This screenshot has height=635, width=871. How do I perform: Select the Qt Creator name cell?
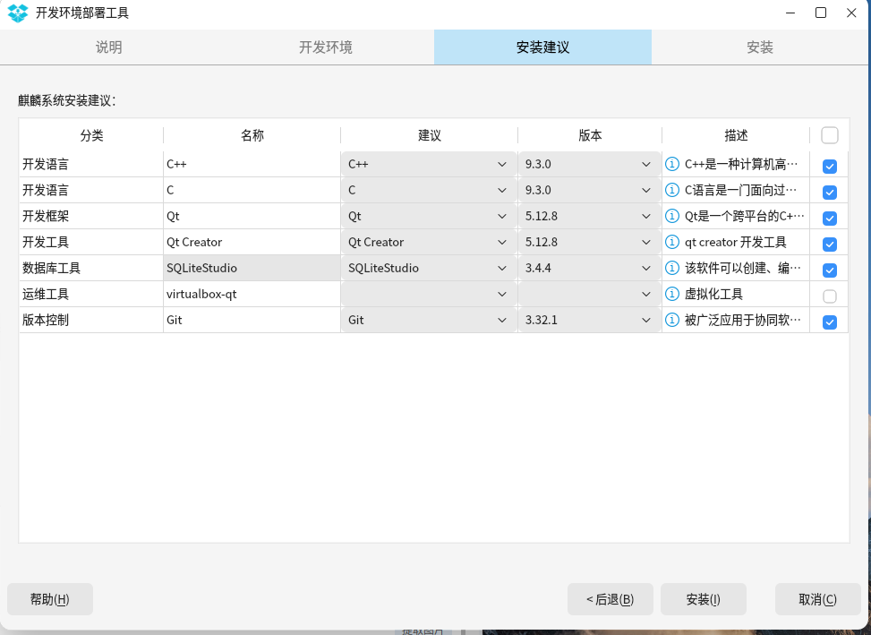point(252,242)
